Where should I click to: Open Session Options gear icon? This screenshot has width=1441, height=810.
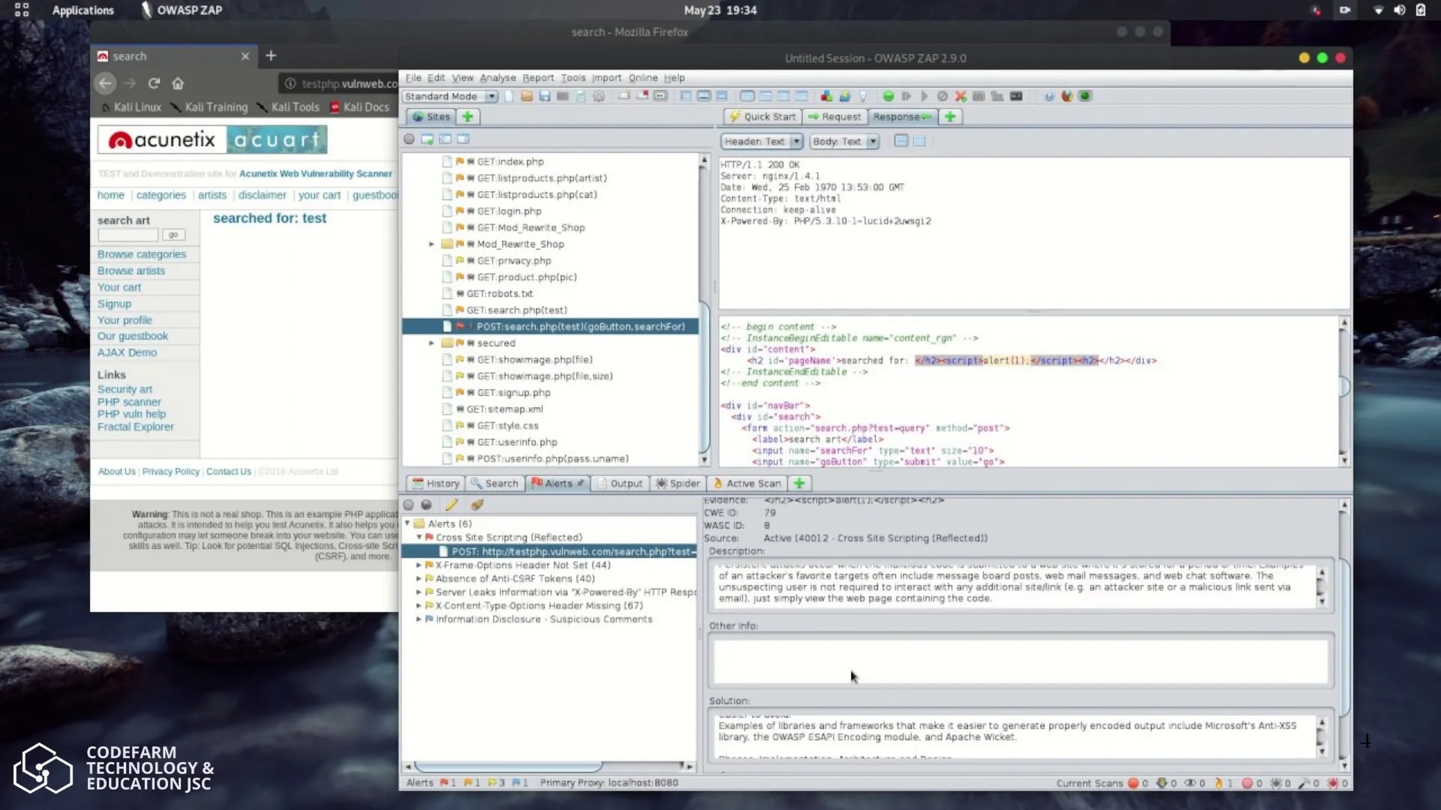pyautogui.click(x=599, y=96)
